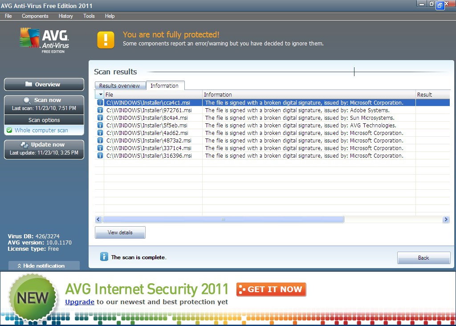Image resolution: width=456 pixels, height=326 pixels.
Task: Select the Information tab
Action: coord(165,86)
